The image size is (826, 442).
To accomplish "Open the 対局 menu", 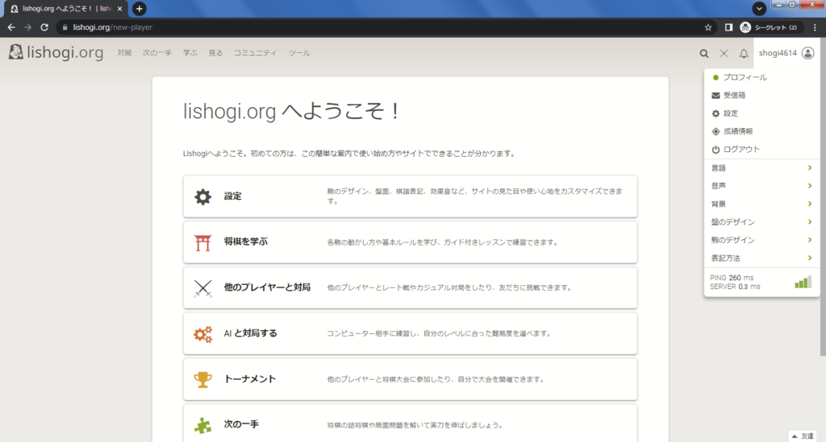I will point(124,53).
